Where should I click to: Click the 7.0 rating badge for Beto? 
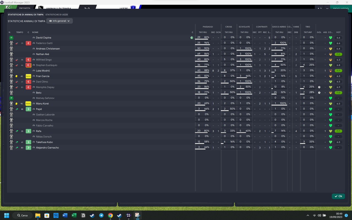[x=338, y=93]
